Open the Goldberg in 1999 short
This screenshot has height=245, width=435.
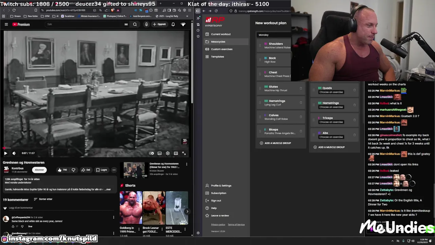130,208
